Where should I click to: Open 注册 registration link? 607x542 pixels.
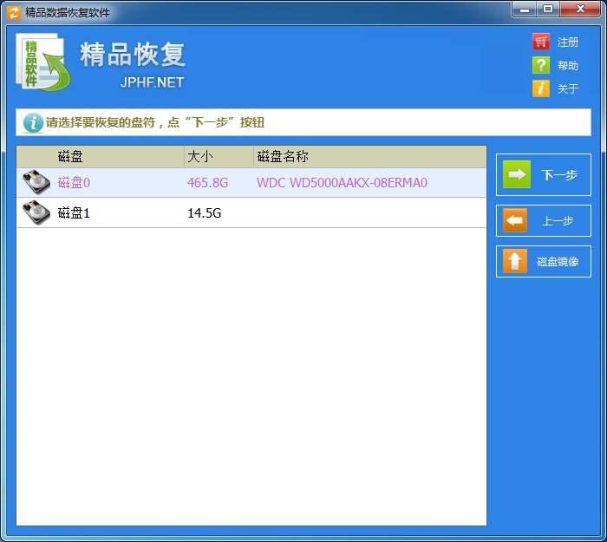[568, 42]
